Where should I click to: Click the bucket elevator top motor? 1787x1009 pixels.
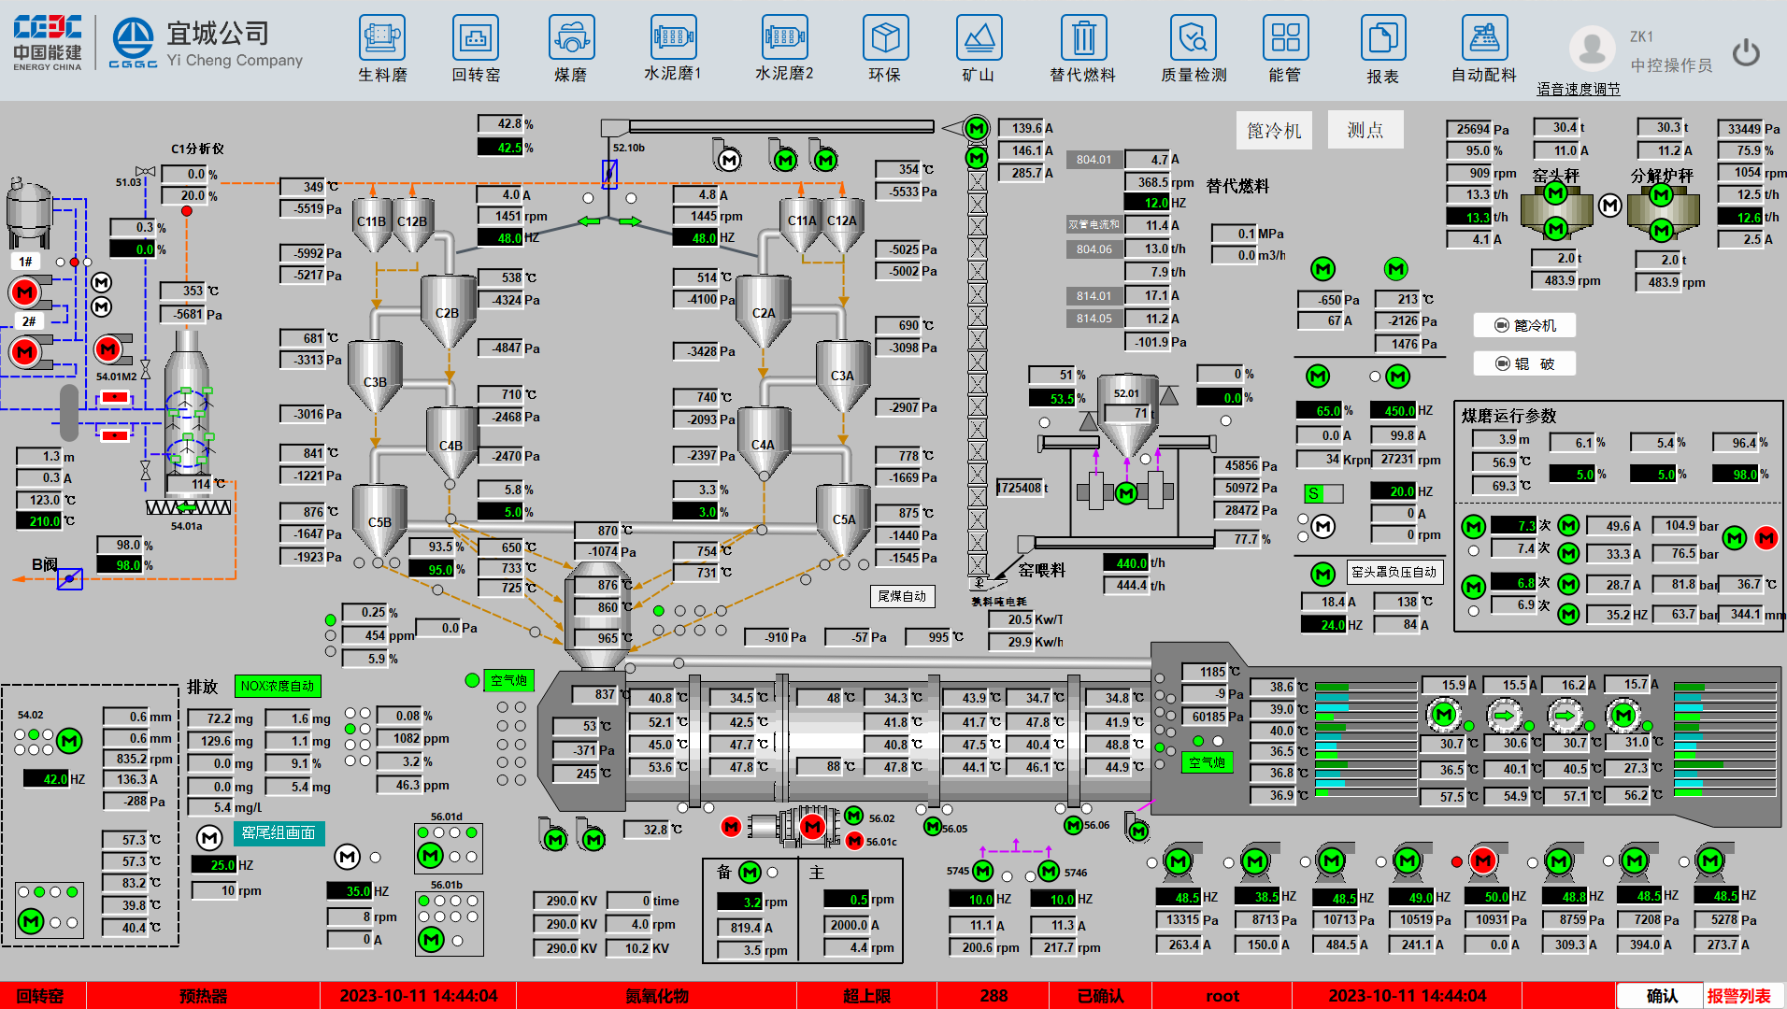click(x=977, y=129)
